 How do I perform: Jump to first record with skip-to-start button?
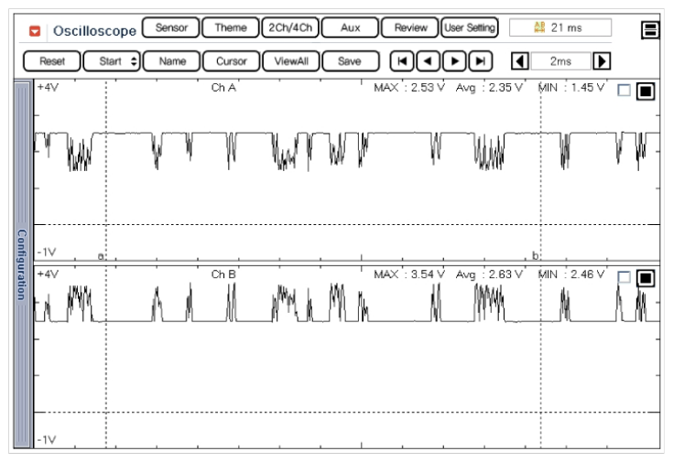(x=402, y=61)
